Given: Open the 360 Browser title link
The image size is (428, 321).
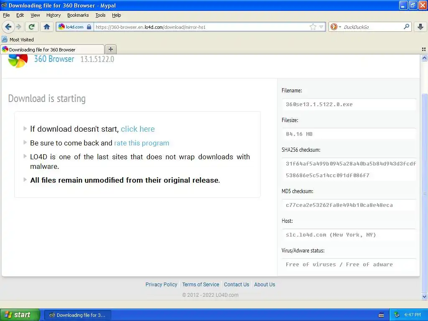Looking at the screenshot, I should [x=54, y=59].
